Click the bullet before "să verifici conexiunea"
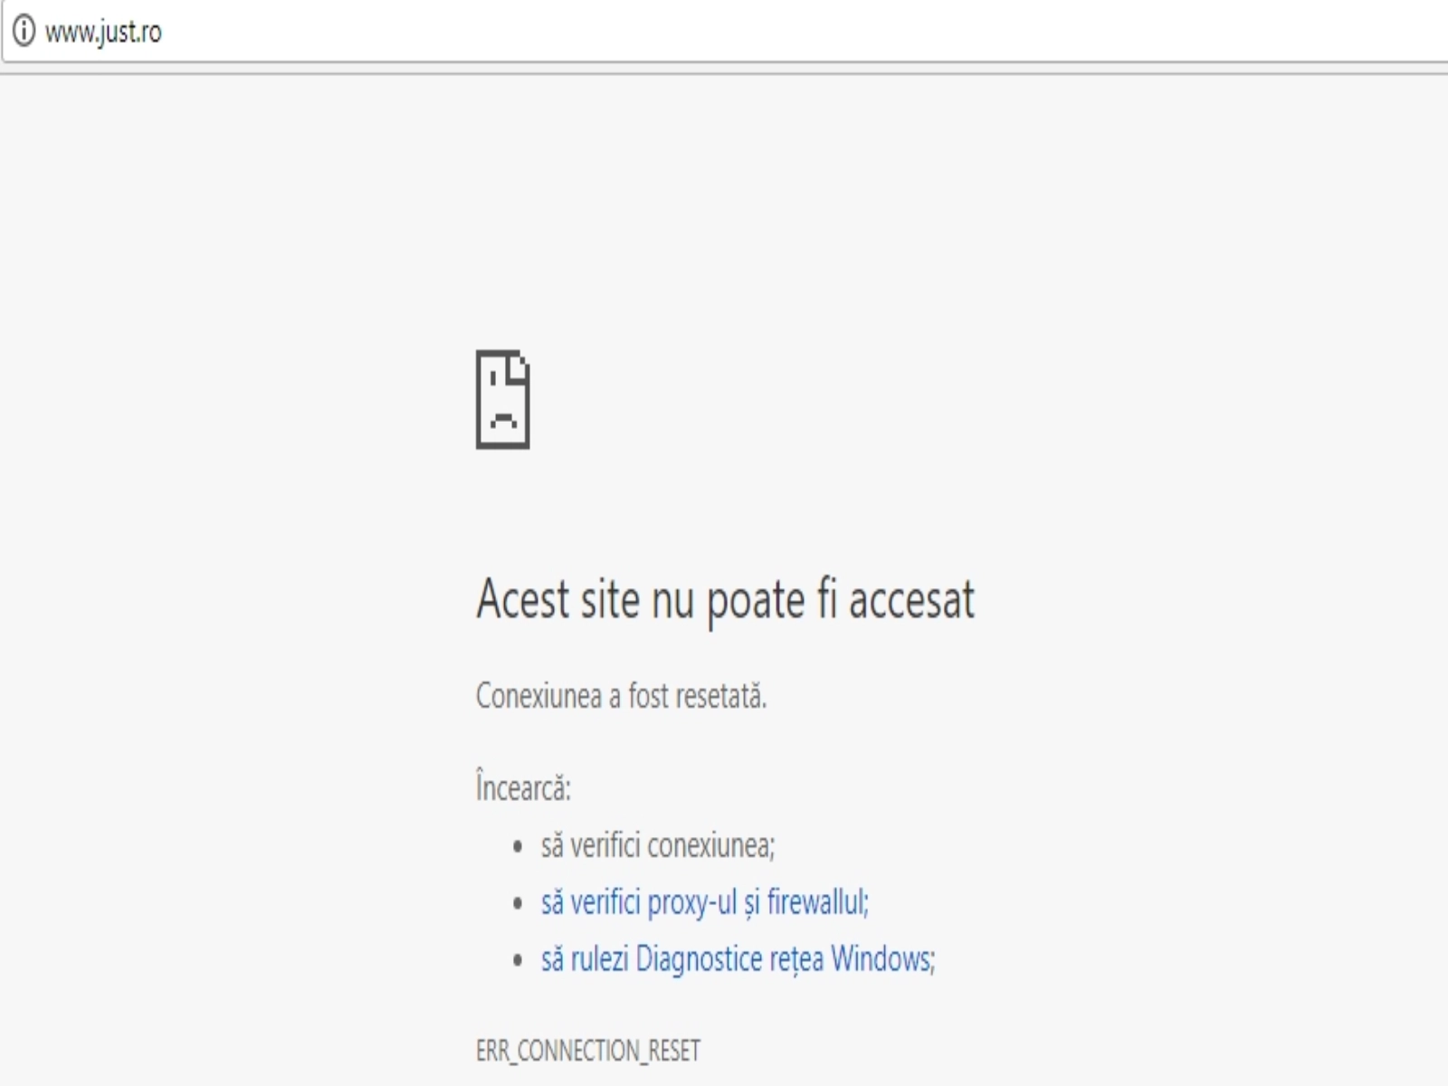Image resolution: width=1448 pixels, height=1086 pixels. tap(518, 847)
